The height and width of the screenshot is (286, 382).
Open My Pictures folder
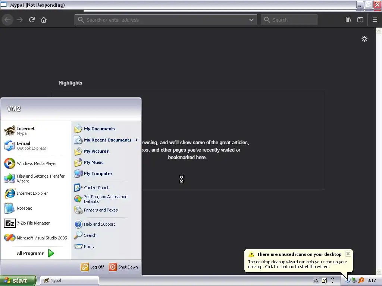point(106,151)
